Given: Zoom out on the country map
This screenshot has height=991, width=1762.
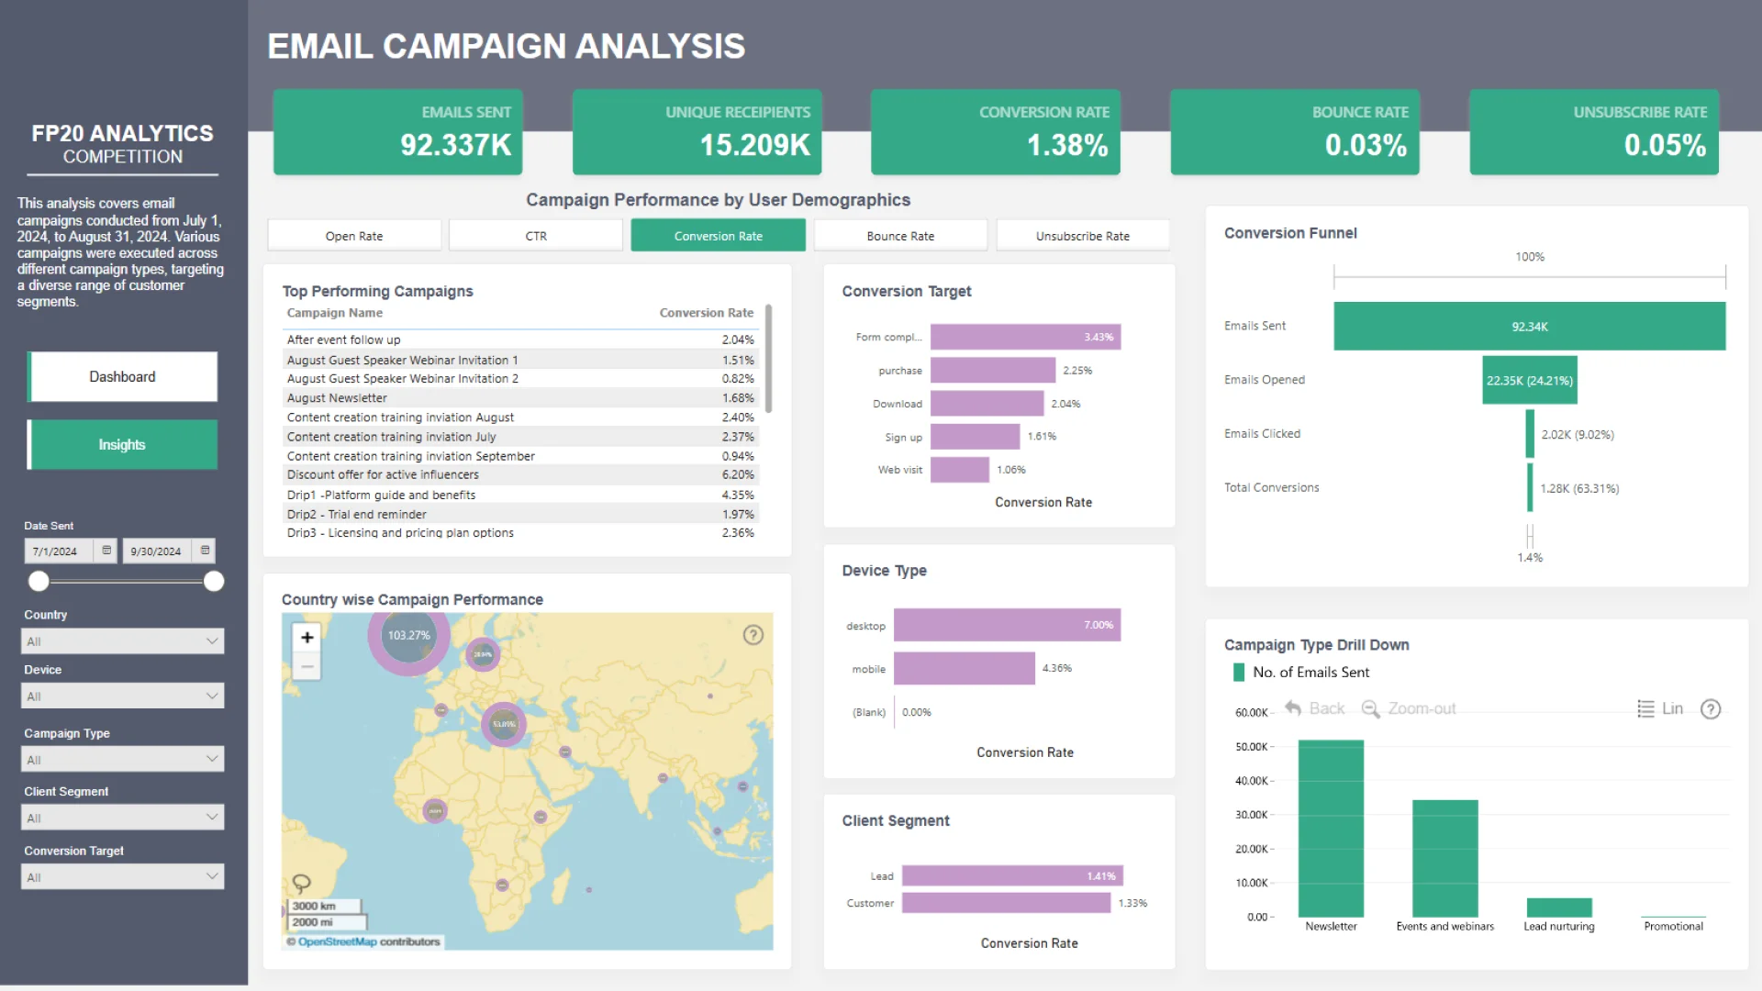Looking at the screenshot, I should pos(307,666).
